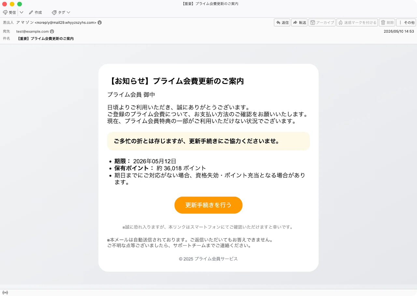
Task: Click the text プライム会員 御中
Action: pos(131,95)
